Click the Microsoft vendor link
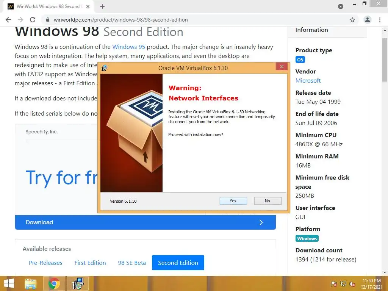Image resolution: width=388 pixels, height=291 pixels. [x=308, y=80]
